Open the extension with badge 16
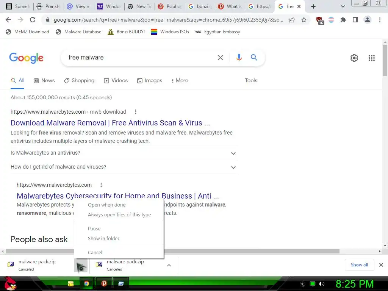388x291 pixels. tap(319, 20)
